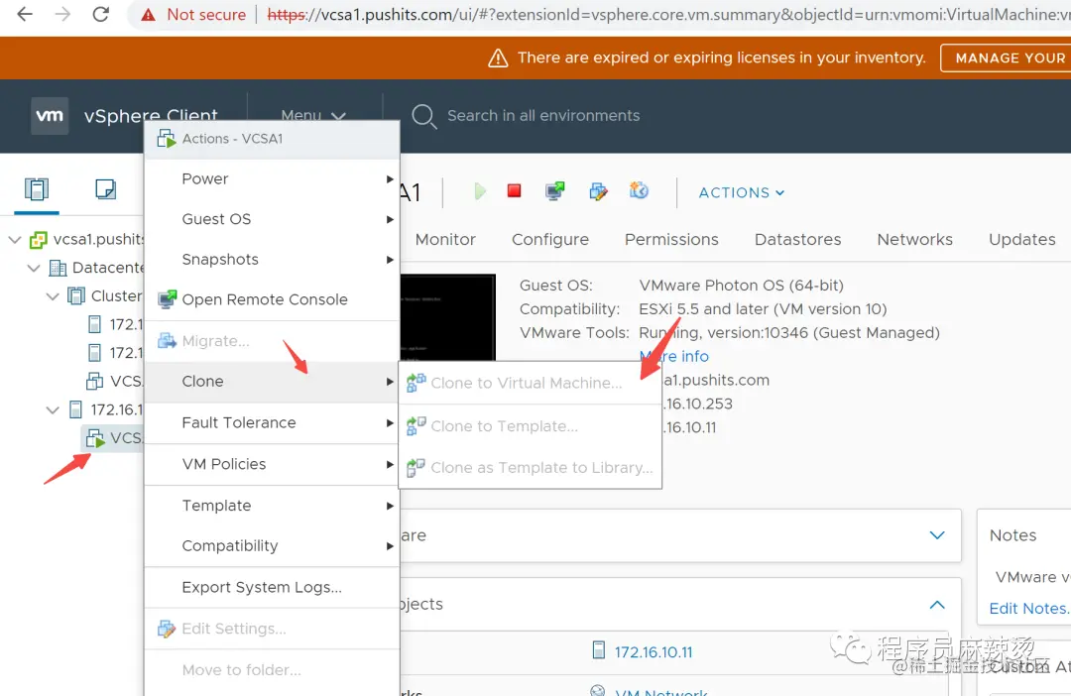The height and width of the screenshot is (696, 1071).
Task: Choose Export System Logs
Action: click(x=272, y=587)
